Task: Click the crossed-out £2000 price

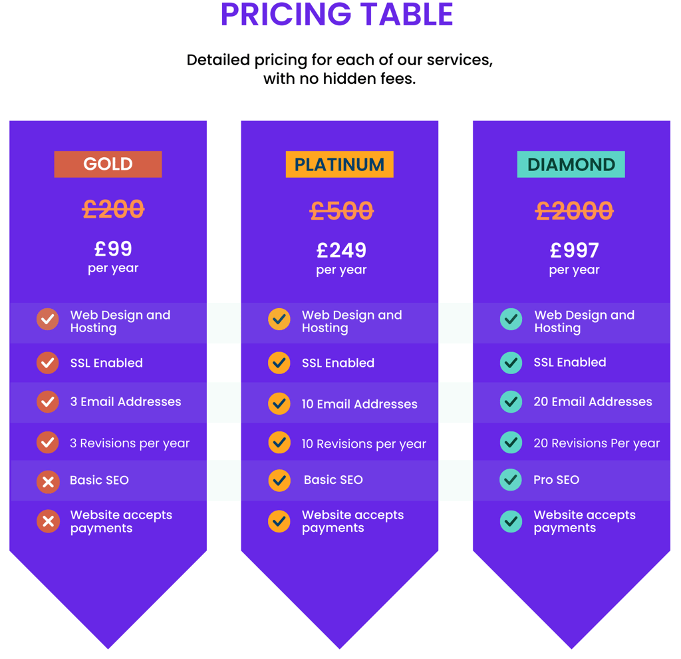Action: tap(574, 211)
